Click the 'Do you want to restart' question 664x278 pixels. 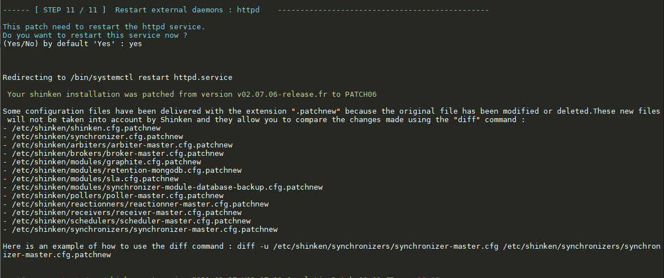[95, 35]
